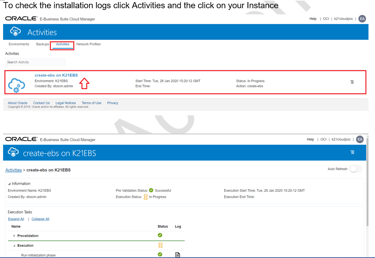Select the Backups tab

[43, 44]
